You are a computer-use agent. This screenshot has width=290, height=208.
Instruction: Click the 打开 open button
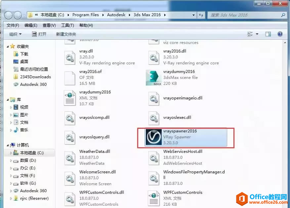tap(39, 34)
